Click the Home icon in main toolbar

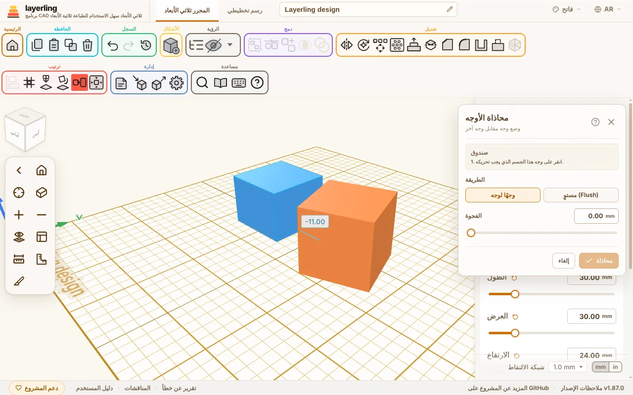[12, 45]
